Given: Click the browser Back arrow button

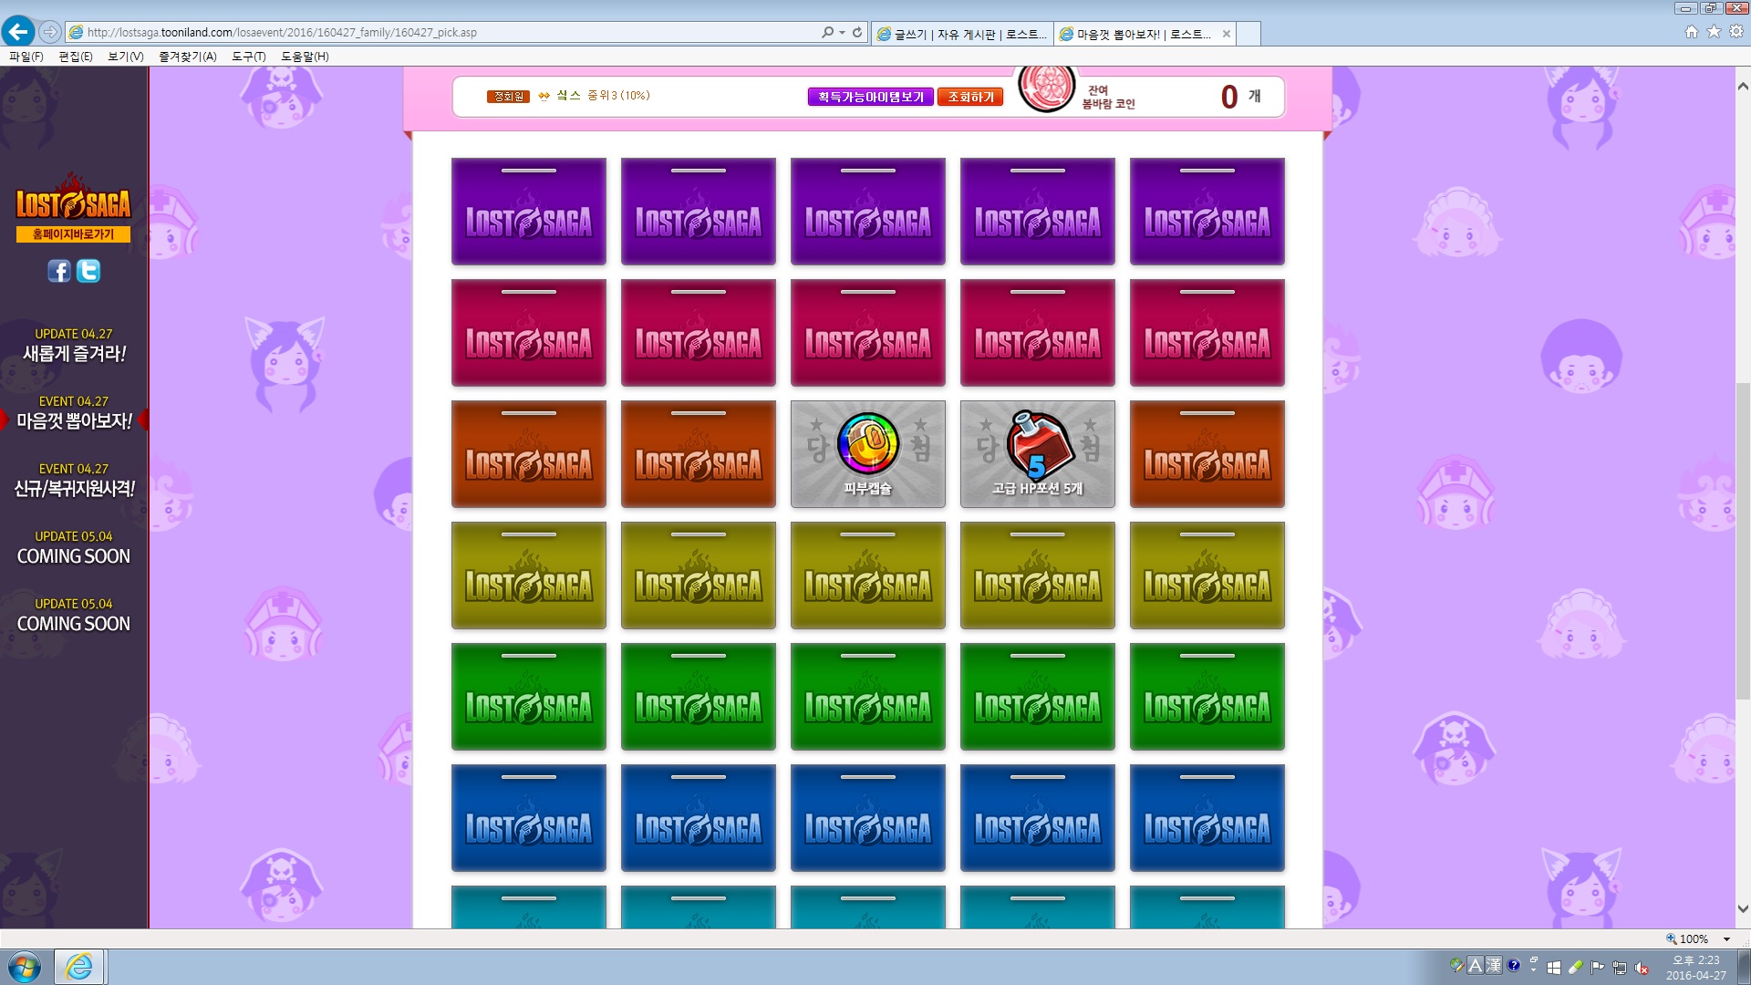Looking at the screenshot, I should tap(18, 32).
